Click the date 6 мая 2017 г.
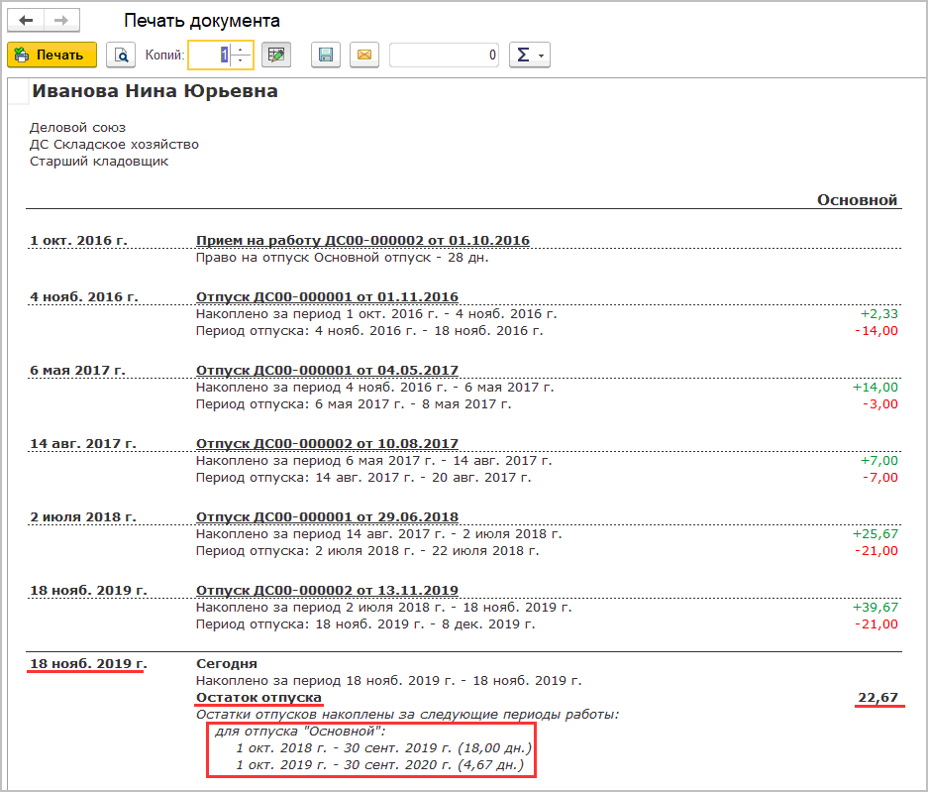 coord(77,371)
